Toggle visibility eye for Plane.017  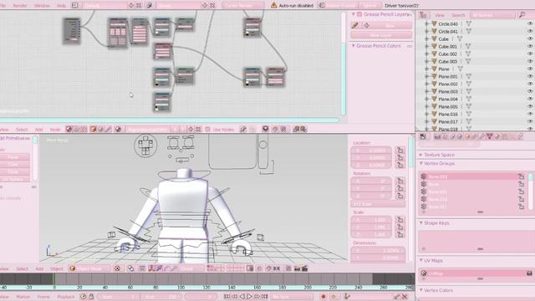point(530,121)
